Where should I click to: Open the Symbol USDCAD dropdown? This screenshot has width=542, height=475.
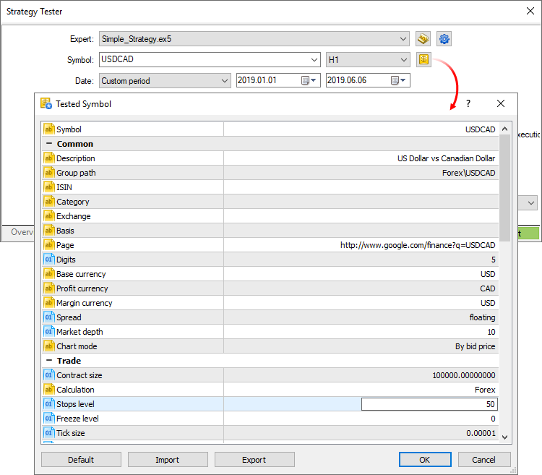(x=314, y=60)
